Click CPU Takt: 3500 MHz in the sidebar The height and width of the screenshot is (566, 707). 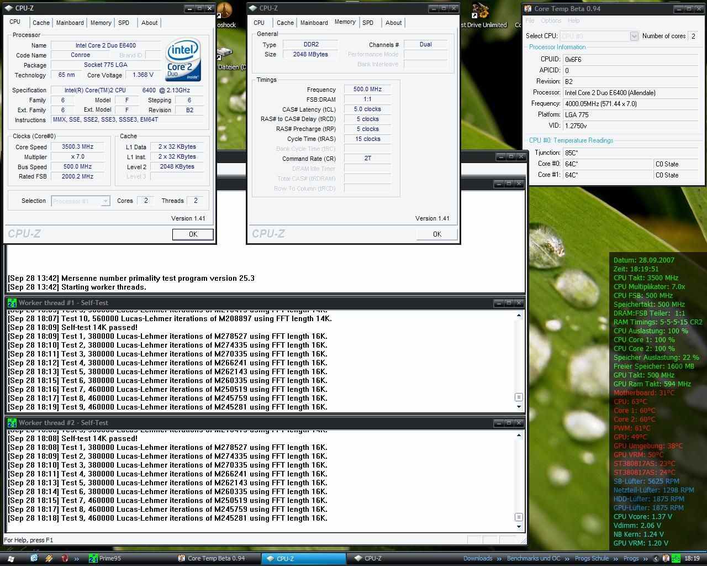click(x=646, y=277)
